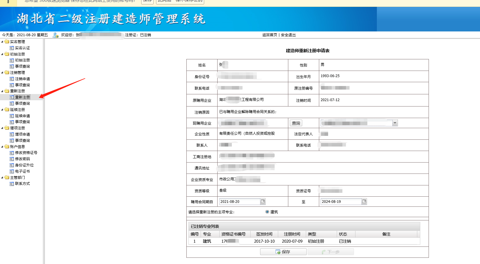Collapse the 注销管理 tree node
The image size is (480, 264).
[2, 73]
